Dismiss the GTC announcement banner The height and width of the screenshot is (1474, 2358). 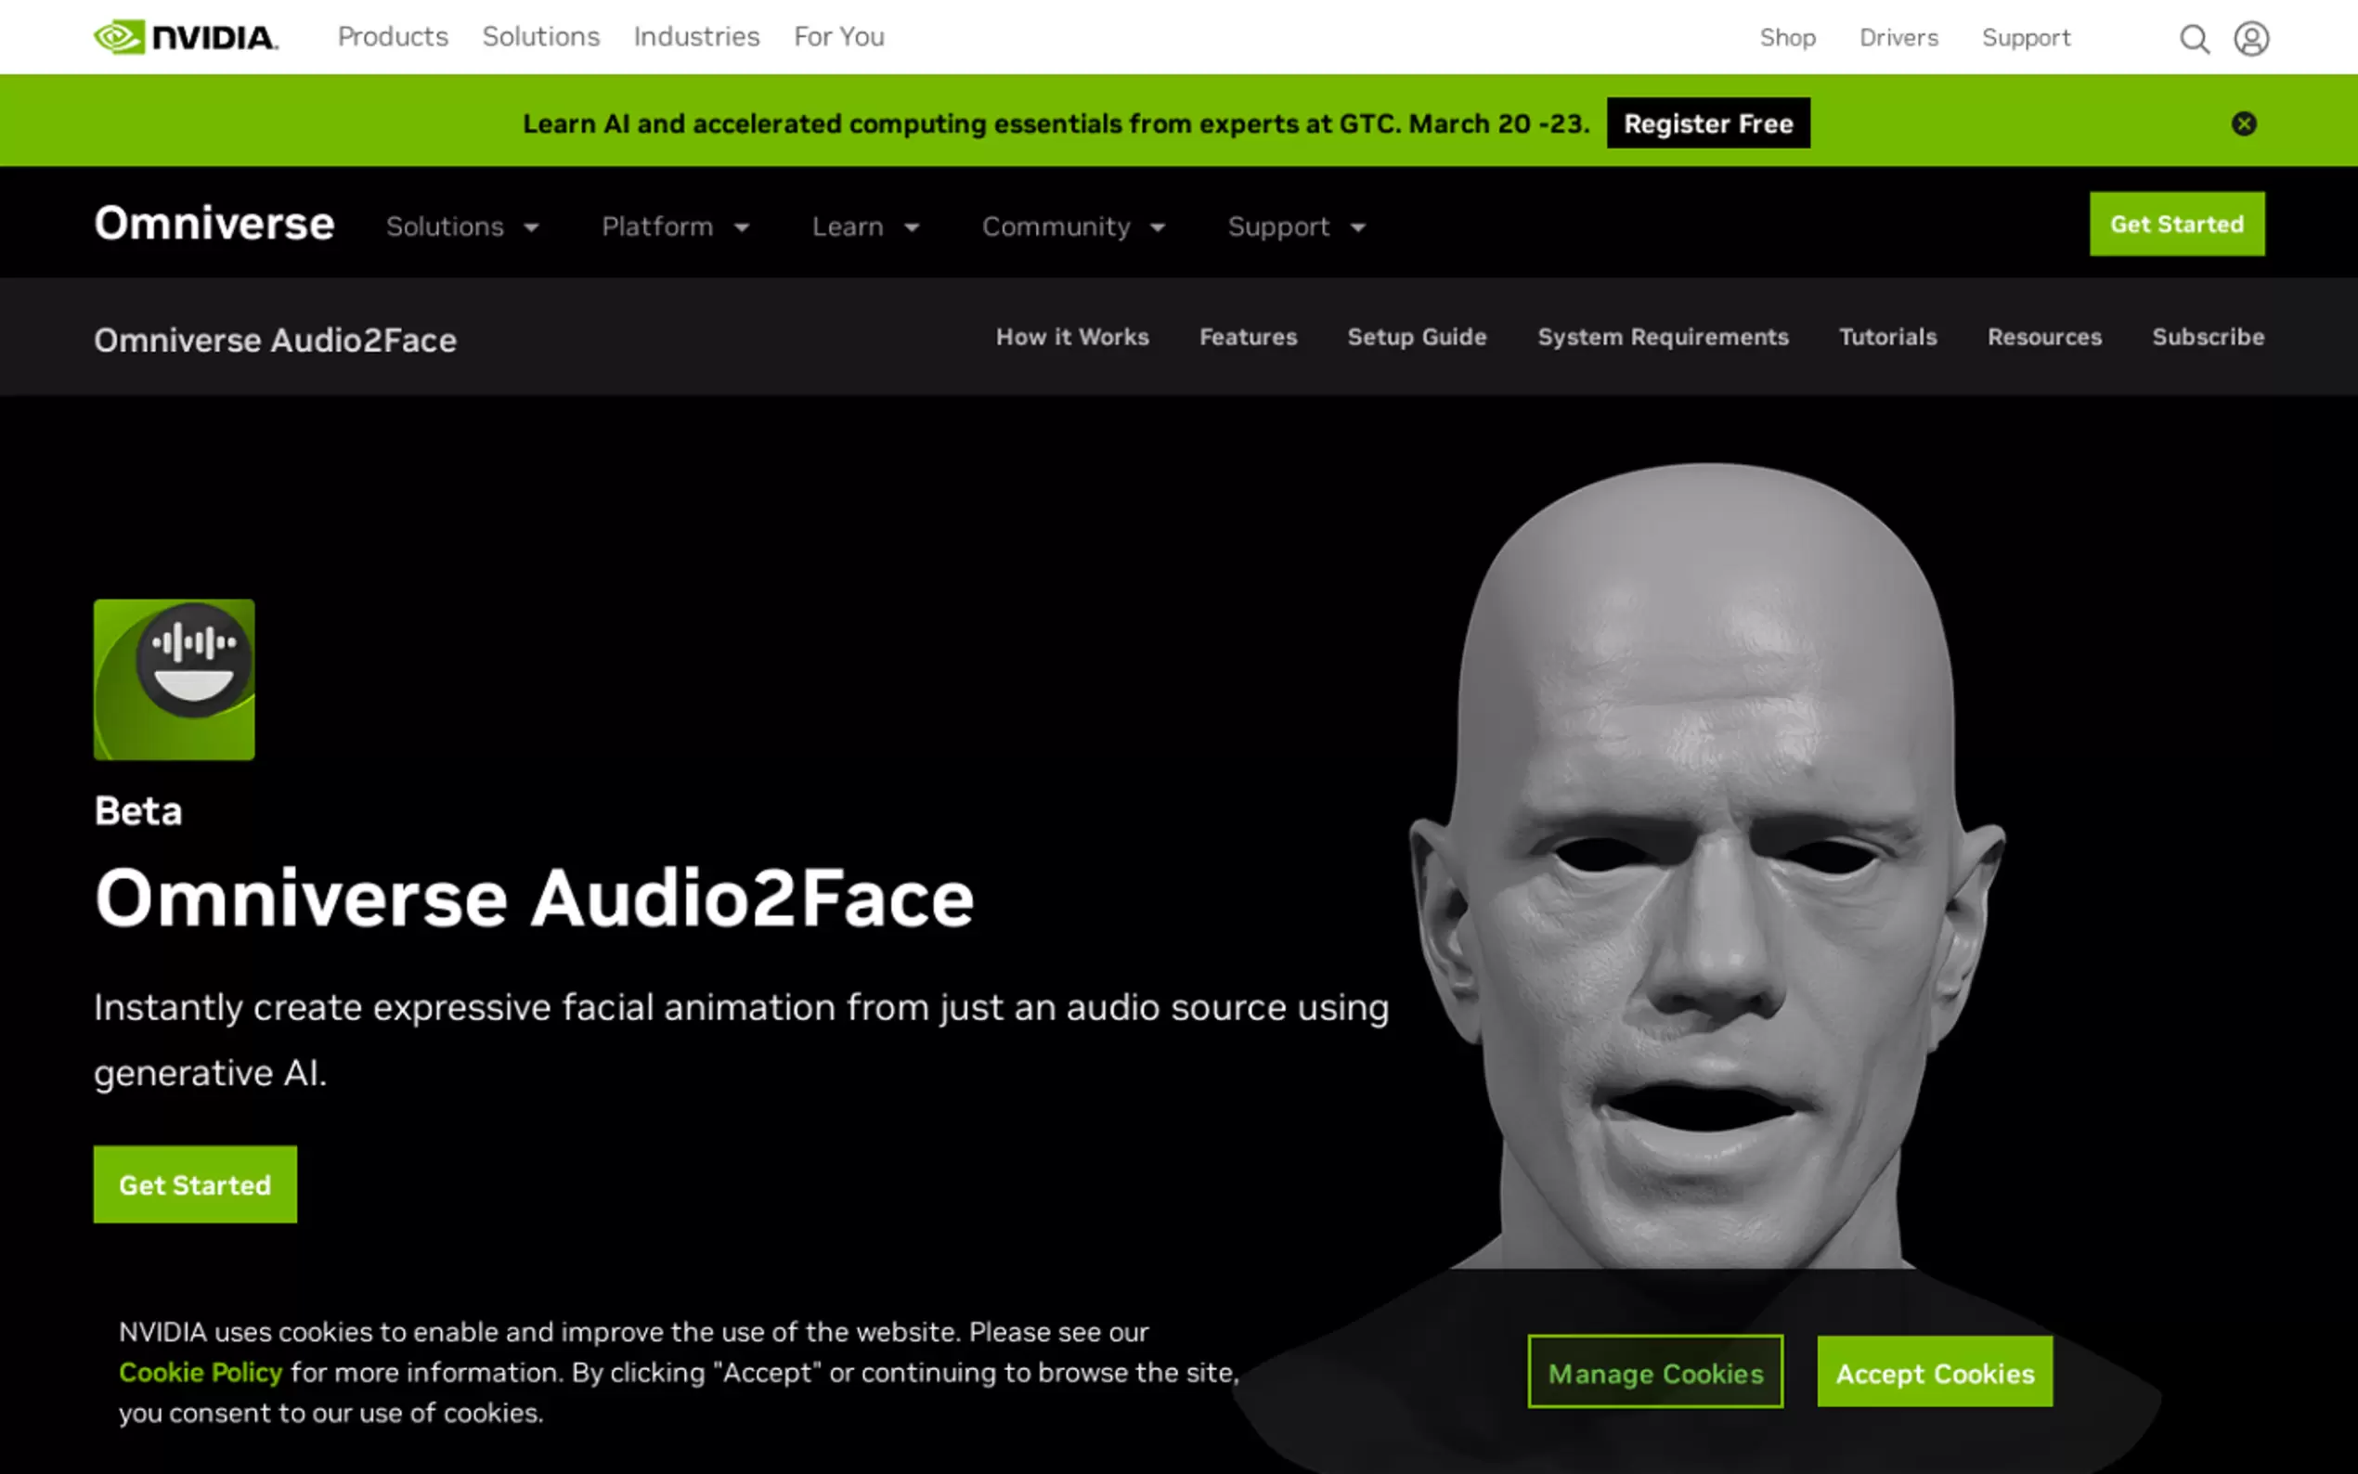2244,123
